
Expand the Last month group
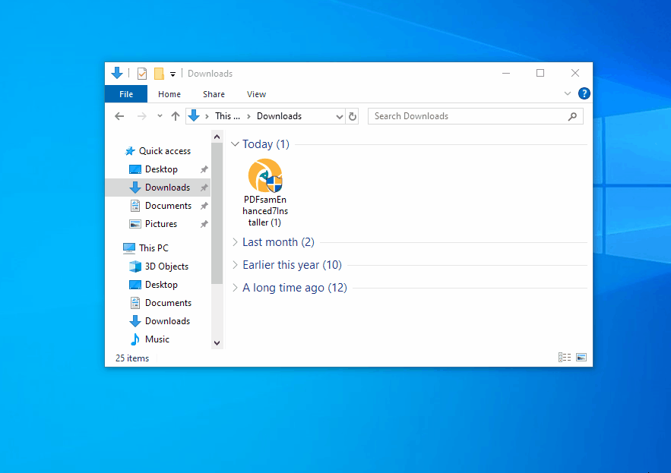point(235,241)
